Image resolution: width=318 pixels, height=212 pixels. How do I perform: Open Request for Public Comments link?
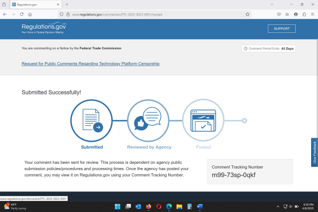coord(90,64)
